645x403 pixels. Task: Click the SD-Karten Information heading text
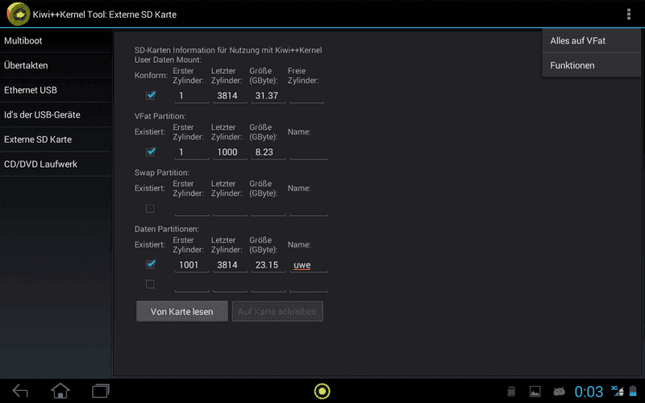pos(228,50)
